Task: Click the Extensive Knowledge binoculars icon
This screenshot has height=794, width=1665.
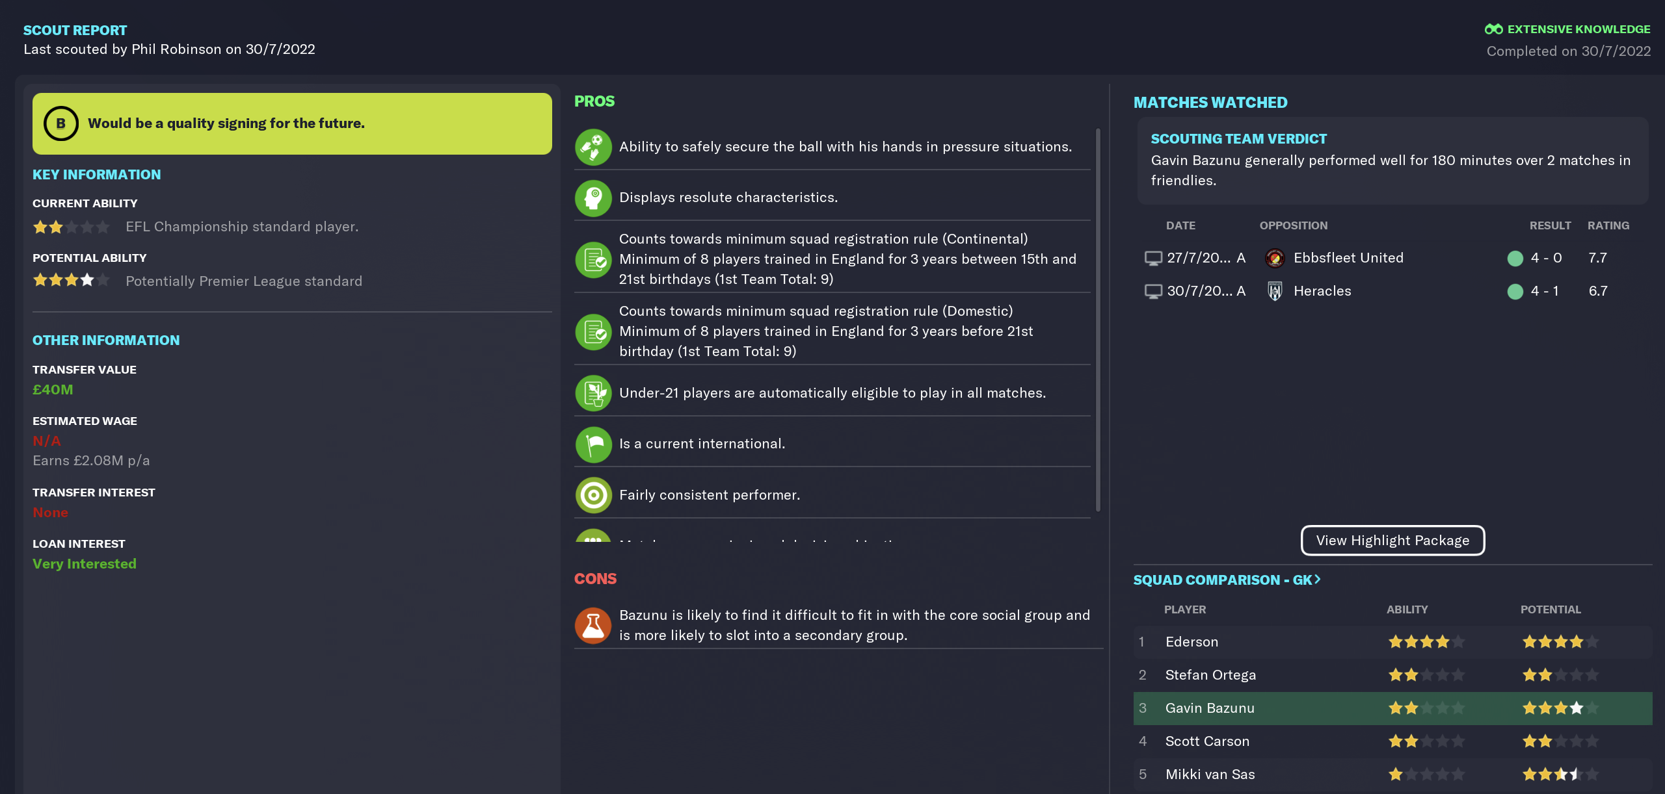Action: tap(1493, 29)
